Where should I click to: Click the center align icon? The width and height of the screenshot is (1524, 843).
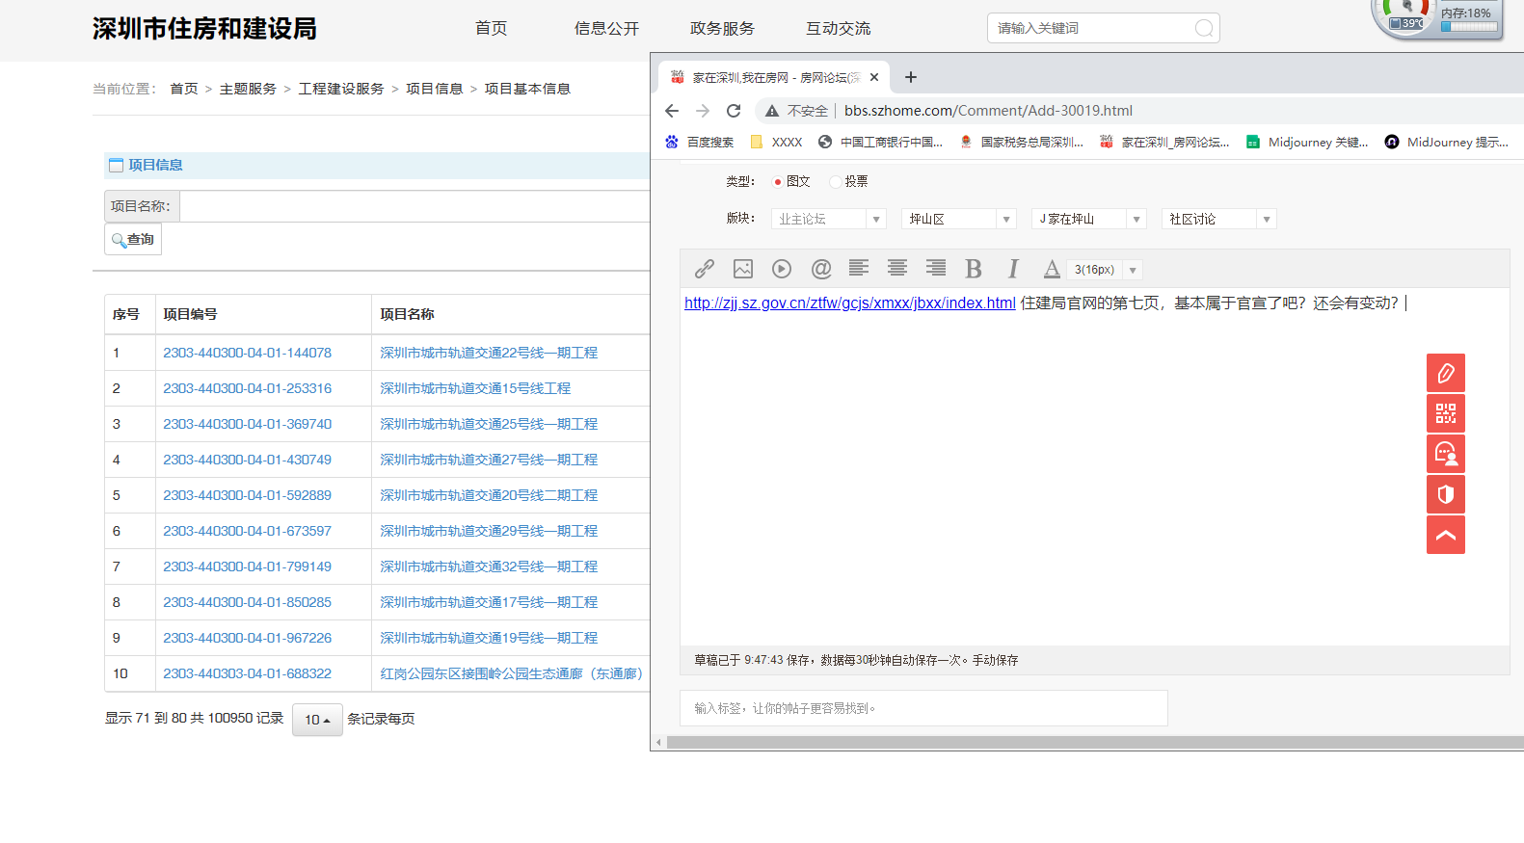pyautogui.click(x=897, y=269)
